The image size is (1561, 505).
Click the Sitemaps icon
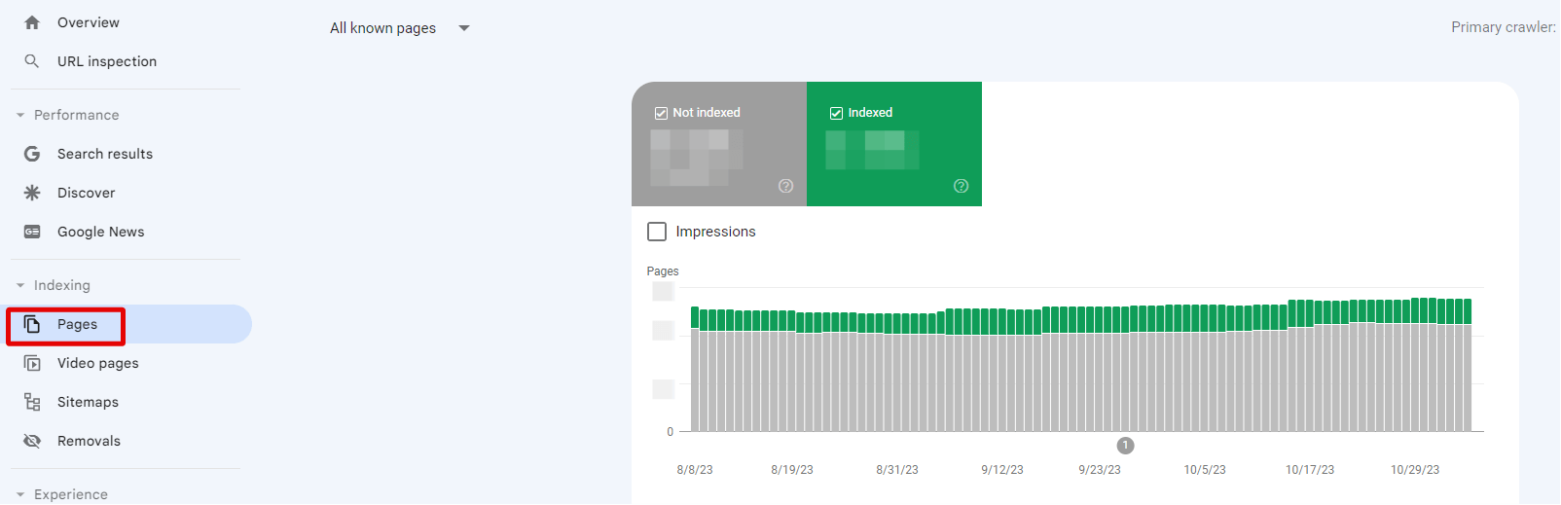[x=32, y=402]
